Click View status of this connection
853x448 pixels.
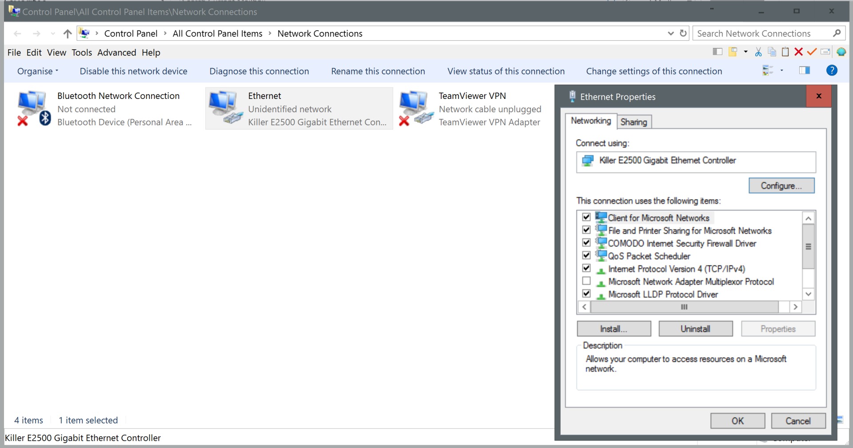506,71
